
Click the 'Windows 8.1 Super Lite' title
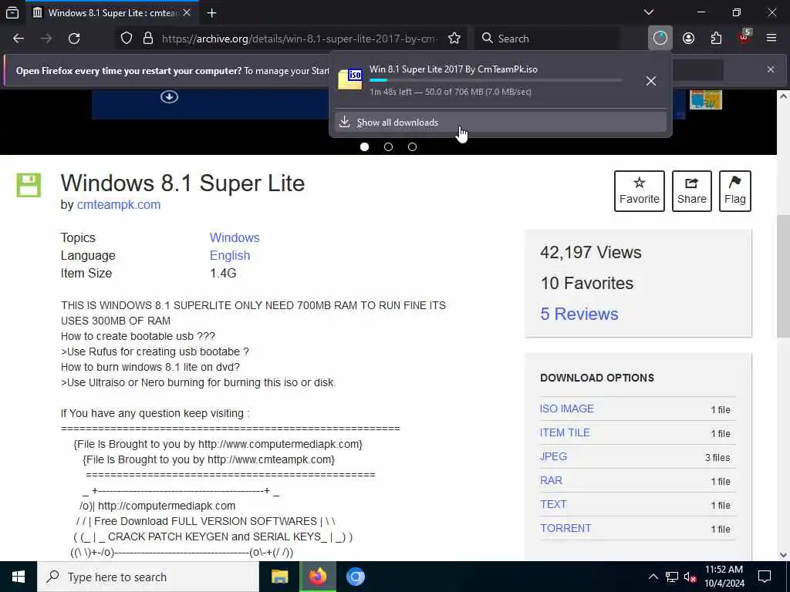[x=183, y=183]
